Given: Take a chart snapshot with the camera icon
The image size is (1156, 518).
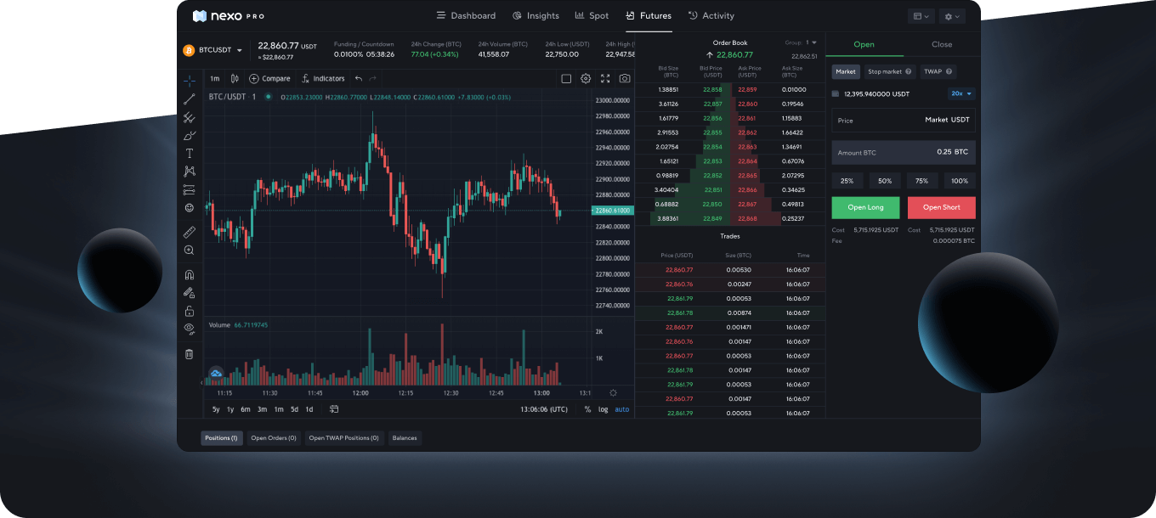Looking at the screenshot, I should pos(625,78).
